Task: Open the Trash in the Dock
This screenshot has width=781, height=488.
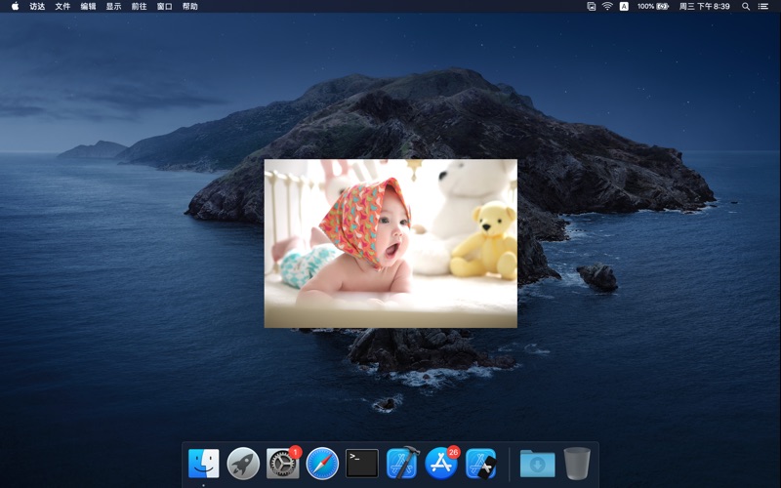Action: pyautogui.click(x=577, y=464)
